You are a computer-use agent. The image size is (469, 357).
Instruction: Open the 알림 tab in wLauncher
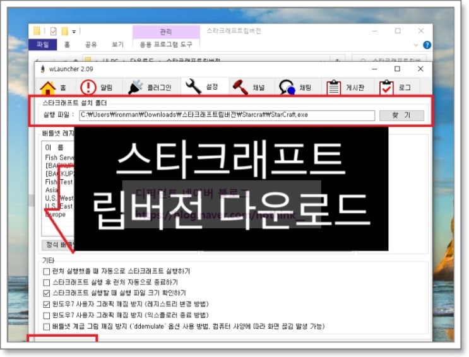(98, 87)
